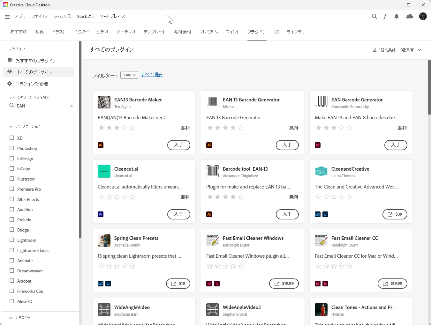The height and width of the screenshot is (325, 431).
Task: Select the 3D tab
Action: click(x=277, y=32)
